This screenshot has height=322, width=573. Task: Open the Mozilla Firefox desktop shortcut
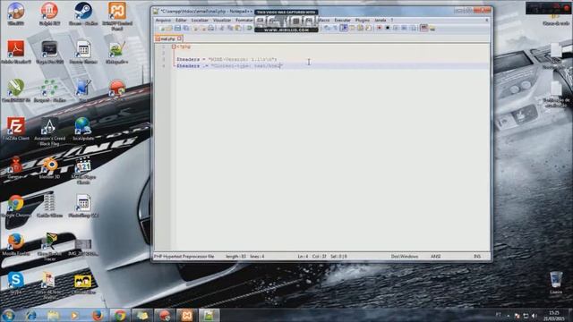16,244
